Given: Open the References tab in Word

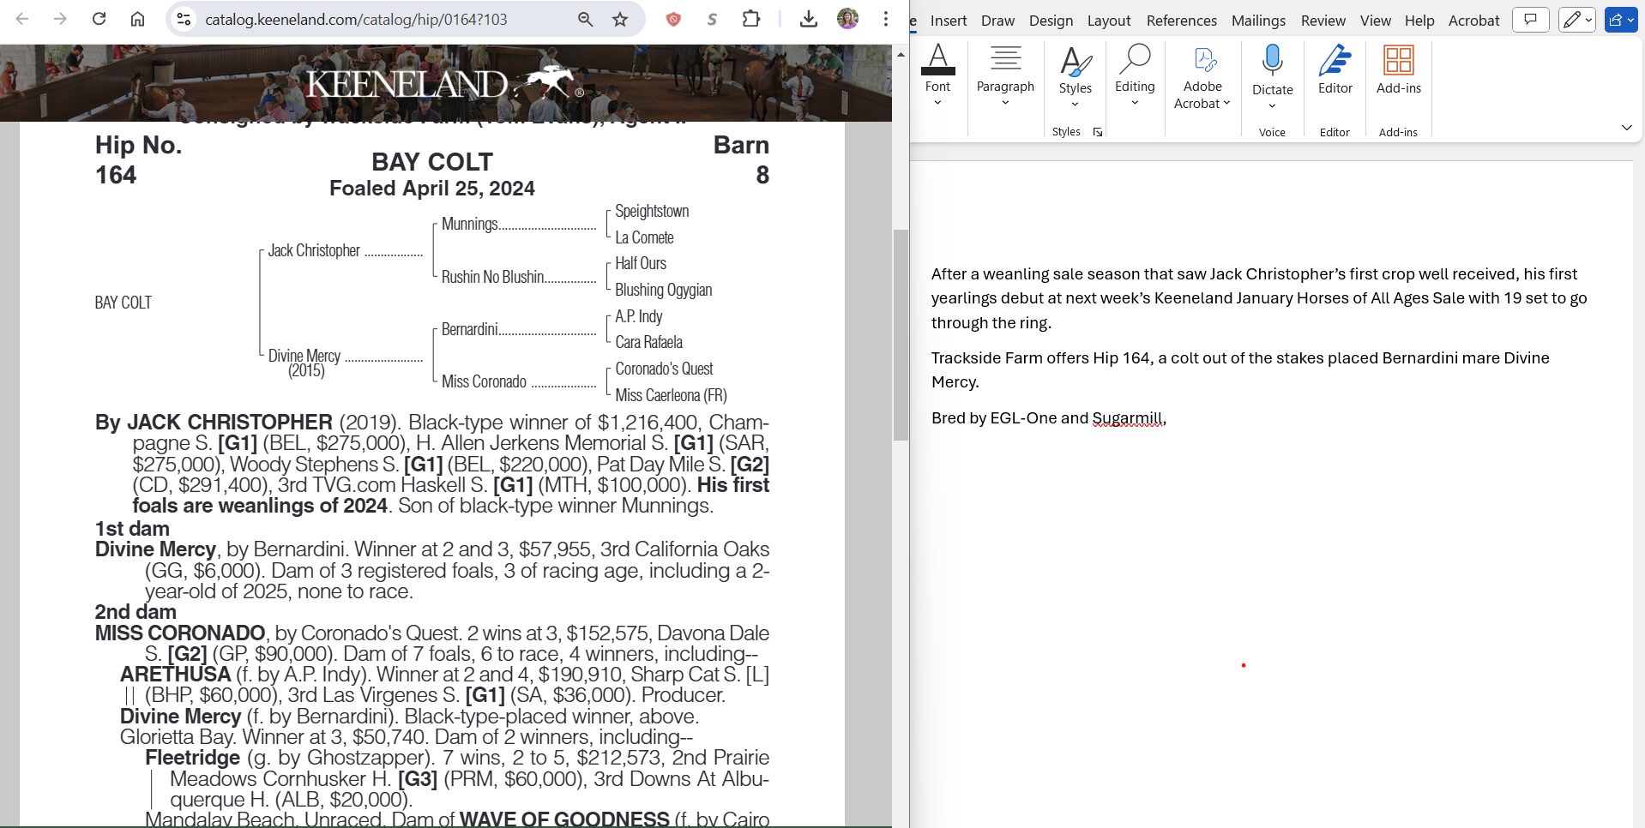Looking at the screenshot, I should pyautogui.click(x=1181, y=21).
